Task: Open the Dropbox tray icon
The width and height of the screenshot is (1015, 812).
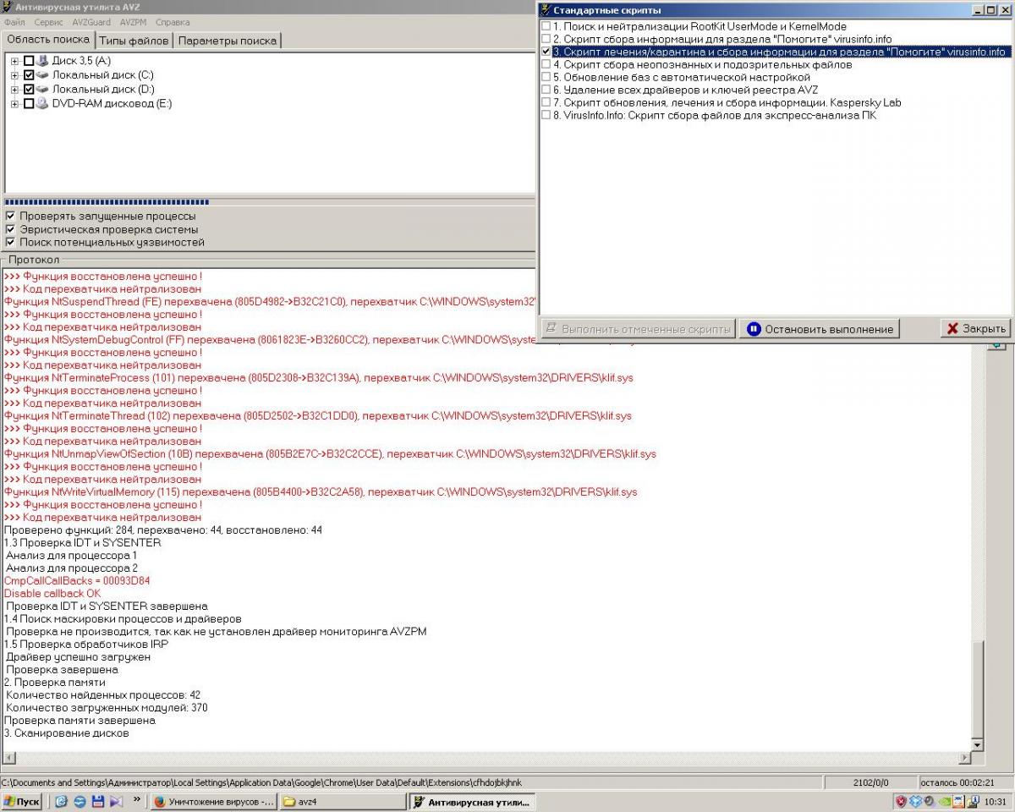Action: tap(914, 801)
